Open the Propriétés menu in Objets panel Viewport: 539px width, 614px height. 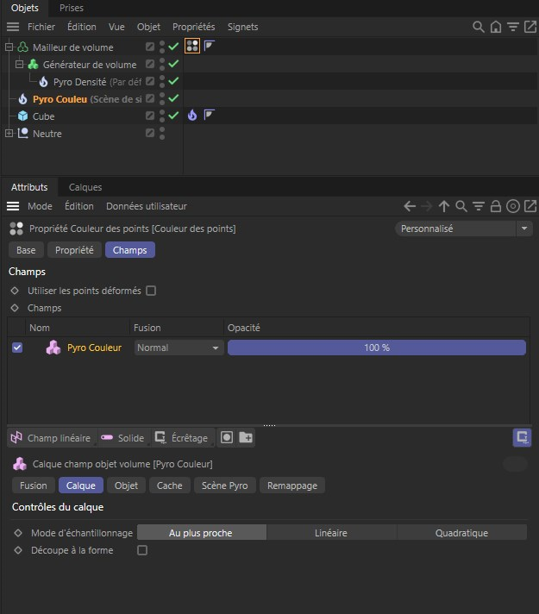click(193, 27)
